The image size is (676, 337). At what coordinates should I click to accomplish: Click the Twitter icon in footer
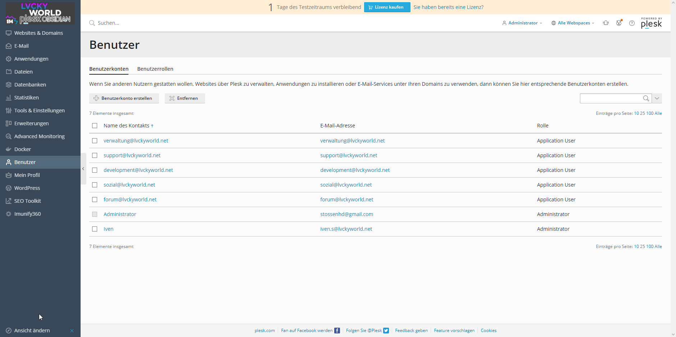click(x=386, y=331)
